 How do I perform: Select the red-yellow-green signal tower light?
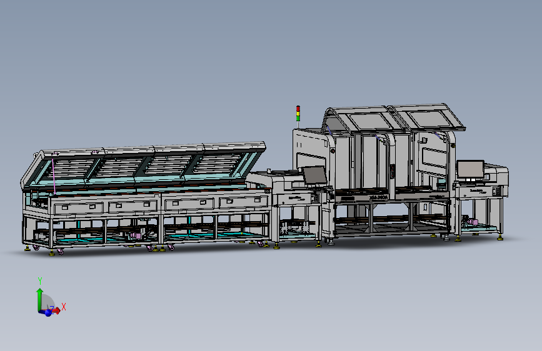coord(298,113)
